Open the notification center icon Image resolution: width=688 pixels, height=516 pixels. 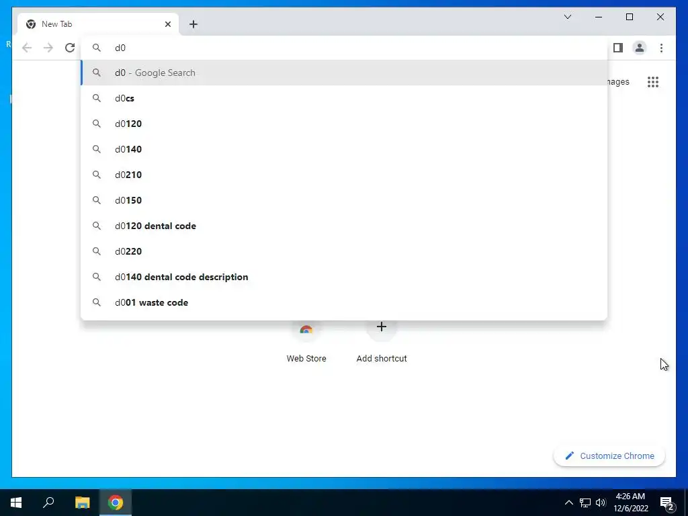coord(667,503)
